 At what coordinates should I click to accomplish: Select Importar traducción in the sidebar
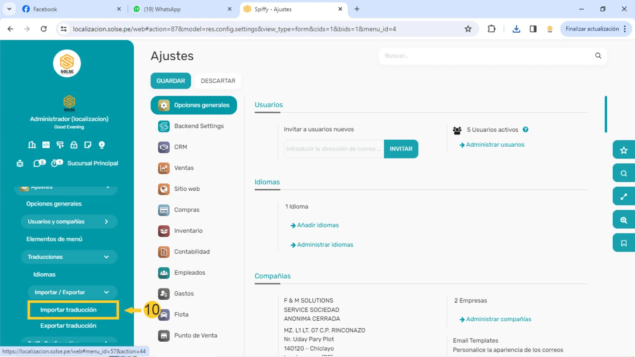coord(68,310)
